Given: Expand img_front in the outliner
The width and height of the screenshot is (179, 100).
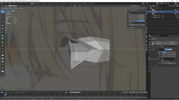Looking at the screenshot, I should pyautogui.click(x=153, y=15).
